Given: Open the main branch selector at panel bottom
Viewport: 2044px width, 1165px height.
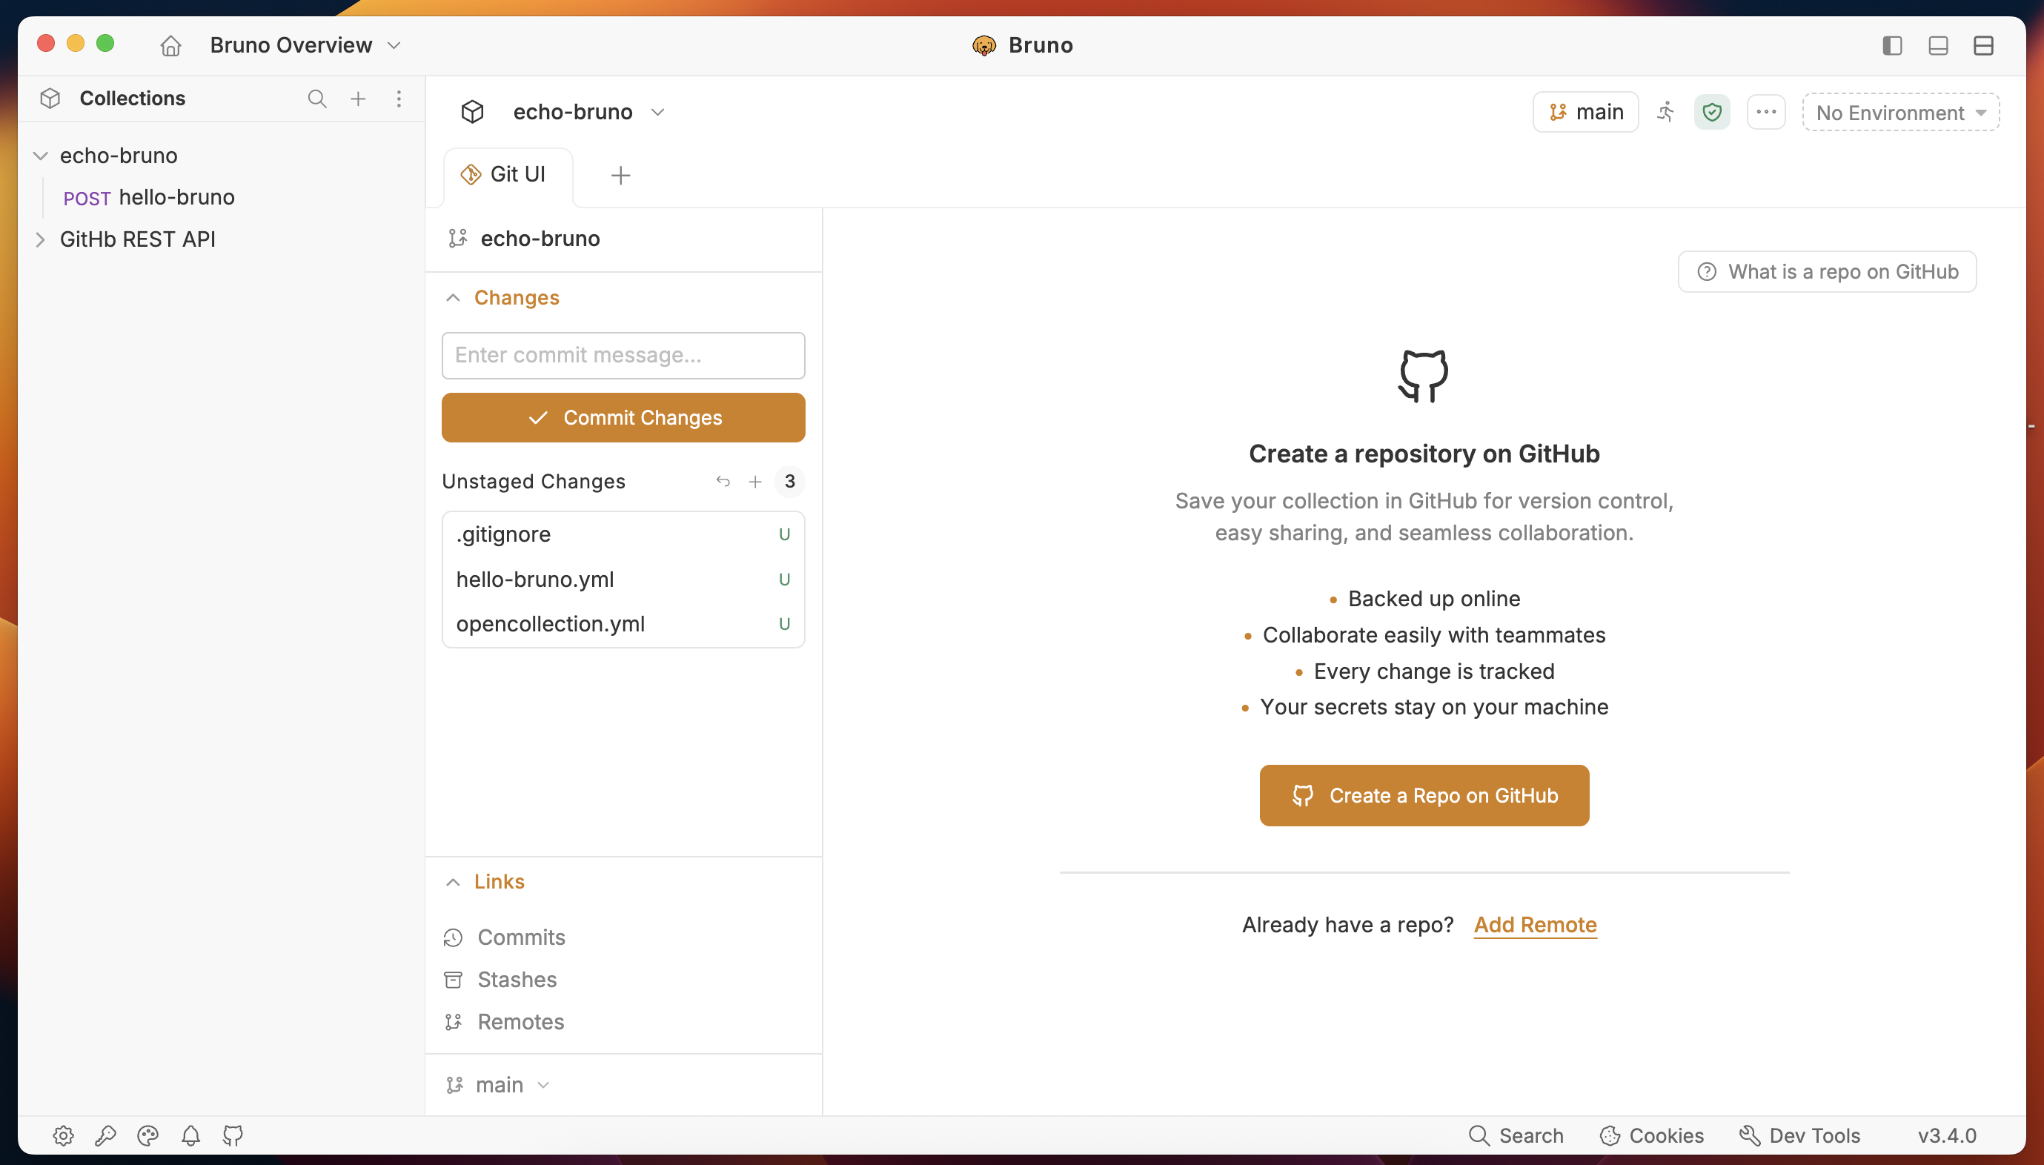Looking at the screenshot, I should [x=498, y=1086].
